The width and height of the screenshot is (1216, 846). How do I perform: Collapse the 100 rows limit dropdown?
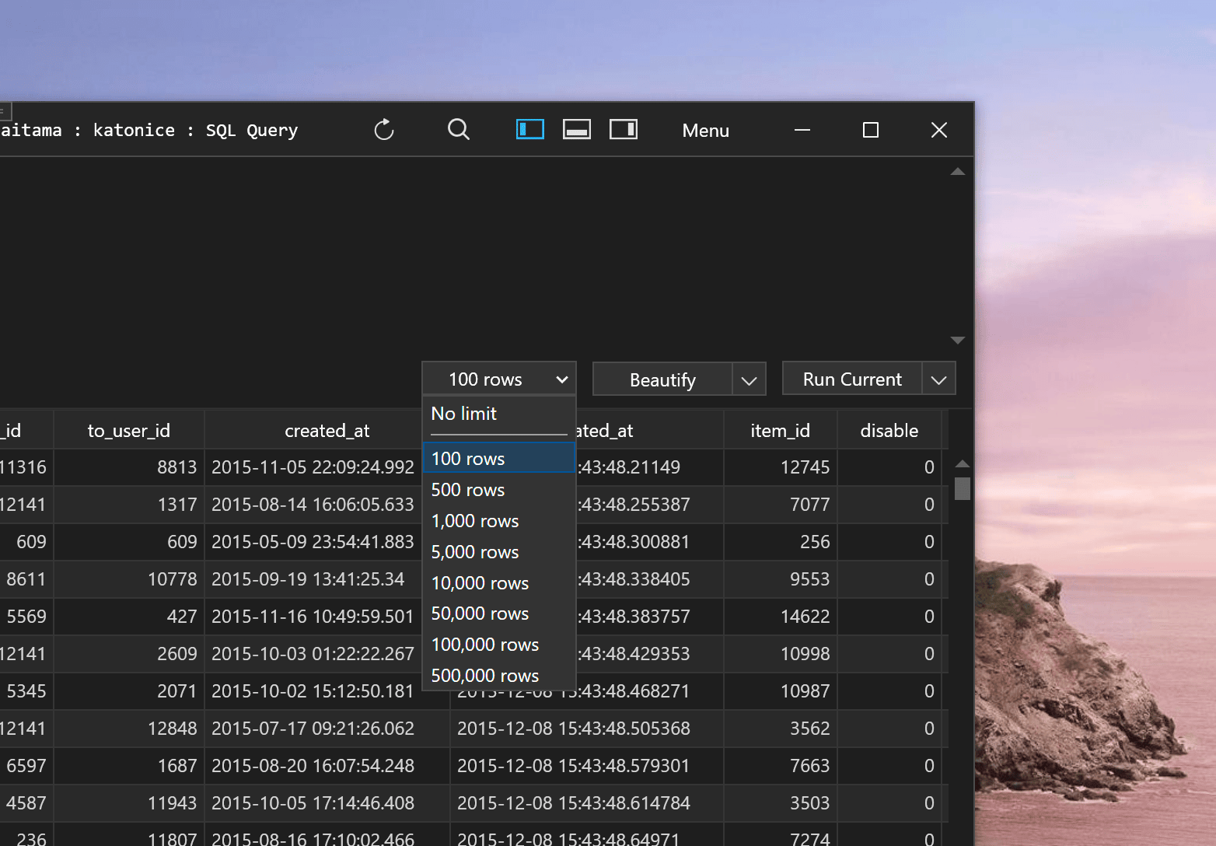coord(499,379)
